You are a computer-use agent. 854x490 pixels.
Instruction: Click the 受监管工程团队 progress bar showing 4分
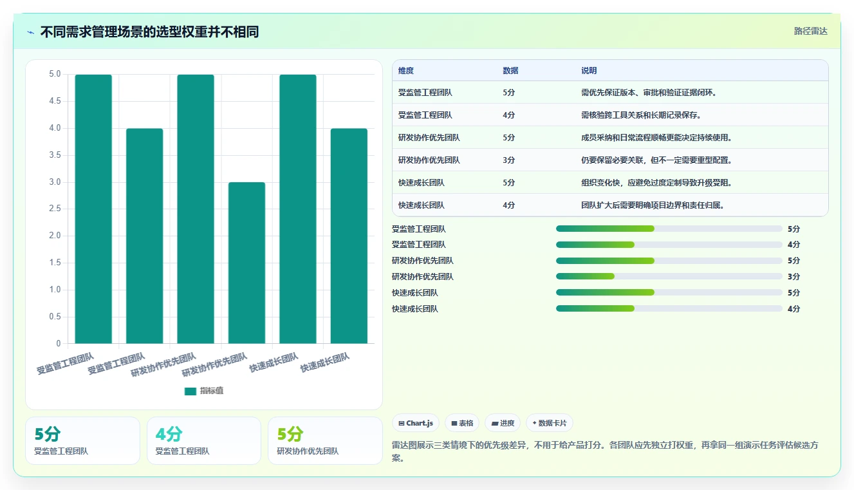pos(669,245)
